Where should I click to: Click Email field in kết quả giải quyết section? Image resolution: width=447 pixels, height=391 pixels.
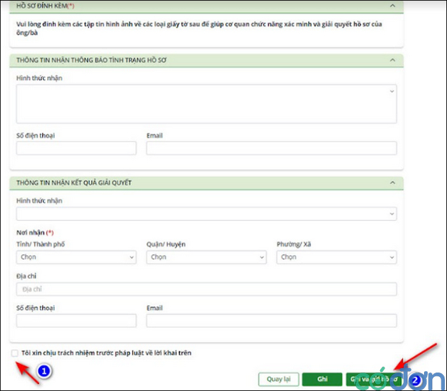[271, 321]
